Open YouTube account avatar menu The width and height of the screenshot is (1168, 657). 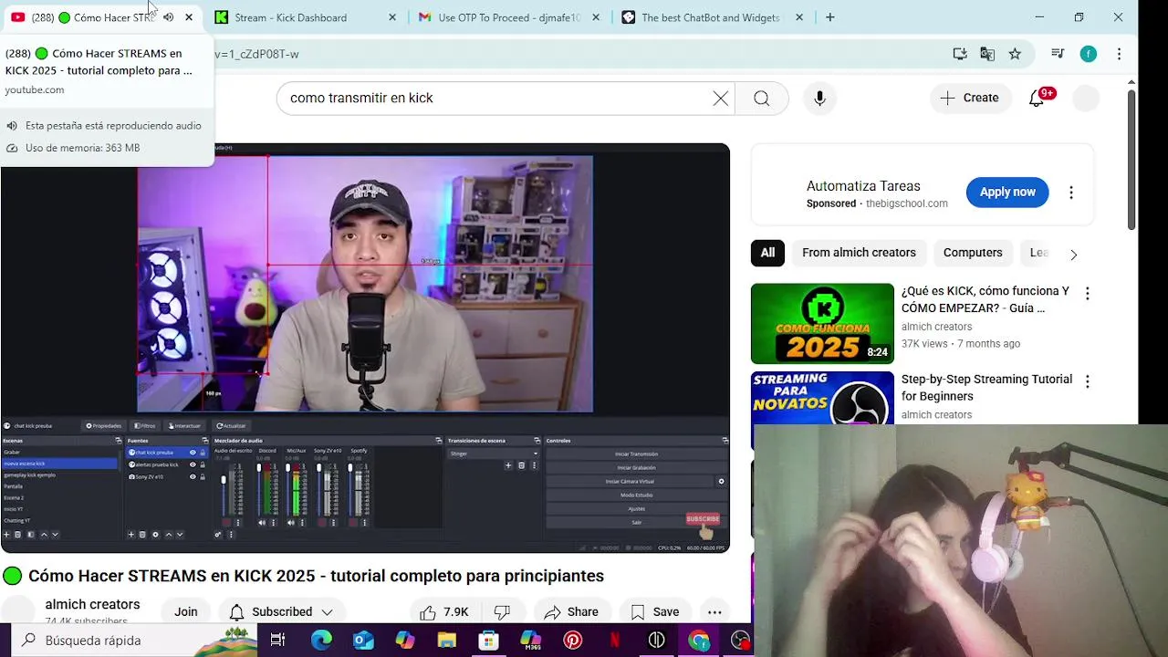point(1086,98)
